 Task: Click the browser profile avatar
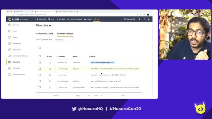[x=148, y=15]
